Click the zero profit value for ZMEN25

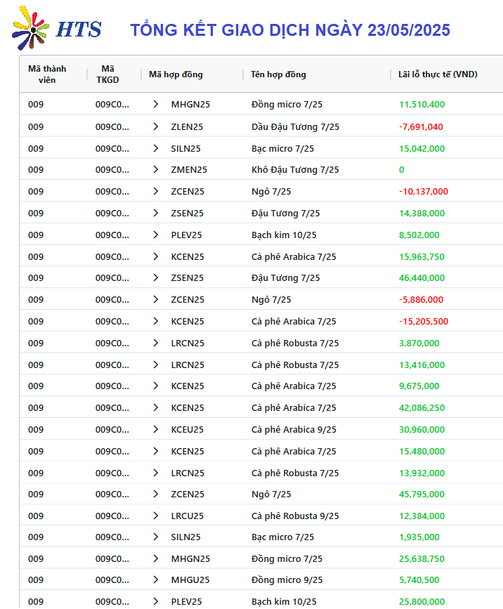tap(402, 170)
